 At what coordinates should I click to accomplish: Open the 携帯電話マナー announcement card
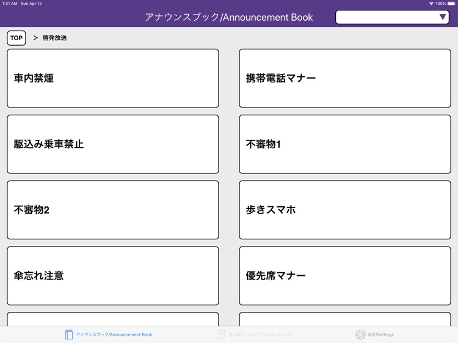tap(345, 78)
